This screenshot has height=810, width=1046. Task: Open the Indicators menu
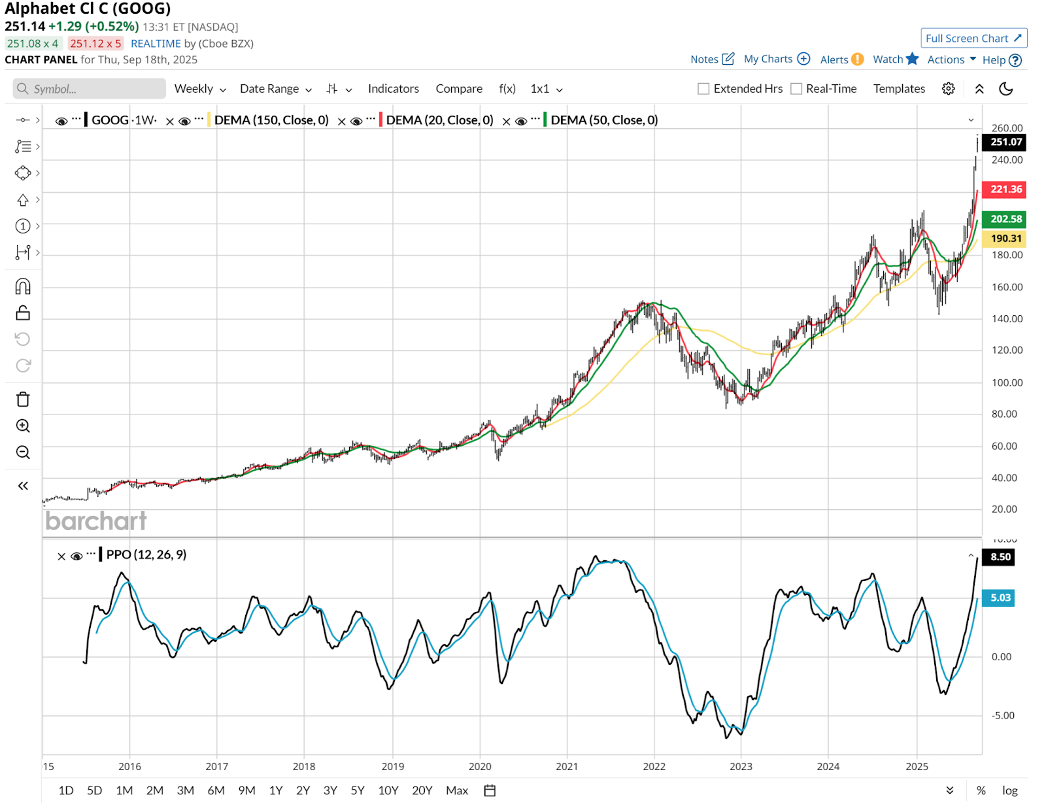pyautogui.click(x=394, y=89)
